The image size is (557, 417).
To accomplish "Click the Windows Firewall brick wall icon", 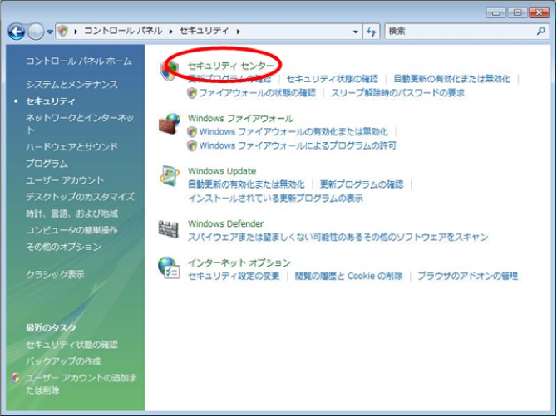I will (170, 125).
